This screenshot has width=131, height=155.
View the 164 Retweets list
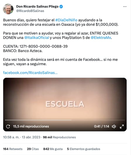pos(13,149)
